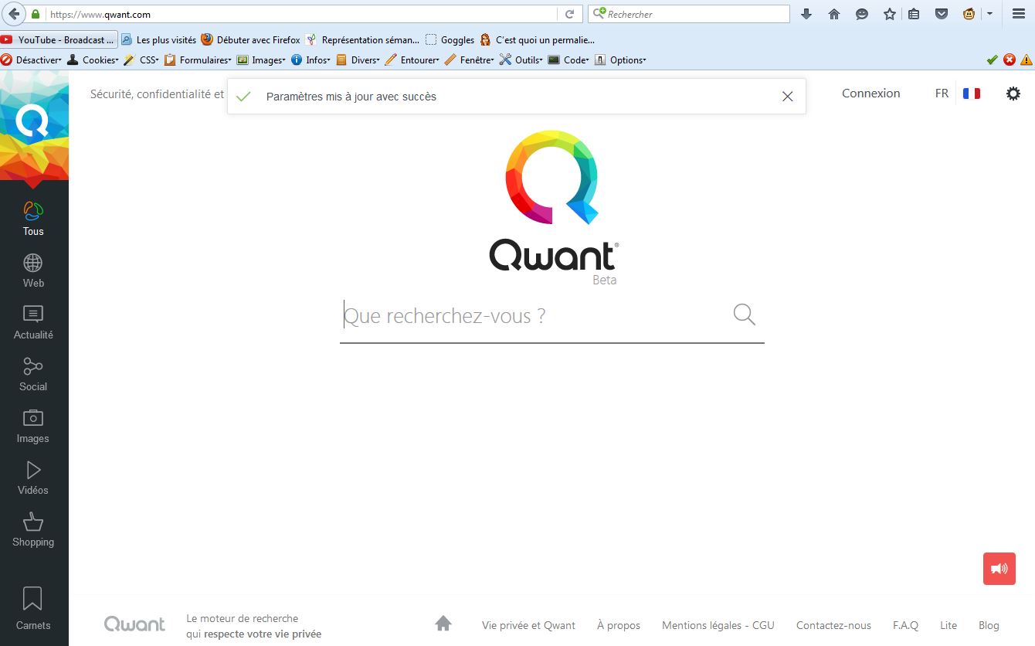Open Qwant settings gear icon
The height and width of the screenshot is (646, 1035).
coord(1013,93)
